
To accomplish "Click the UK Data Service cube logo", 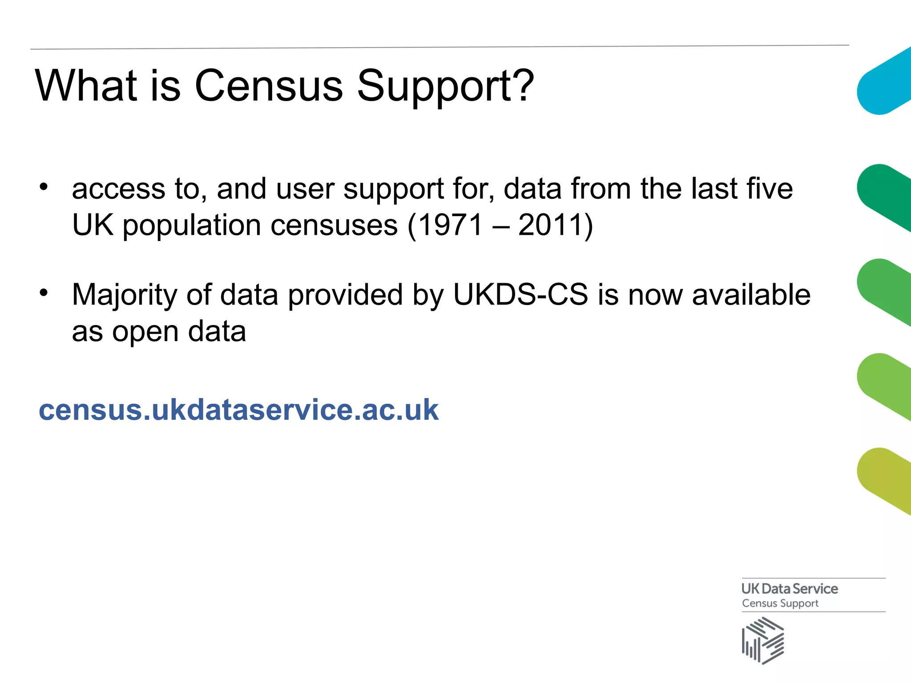I will click(763, 641).
